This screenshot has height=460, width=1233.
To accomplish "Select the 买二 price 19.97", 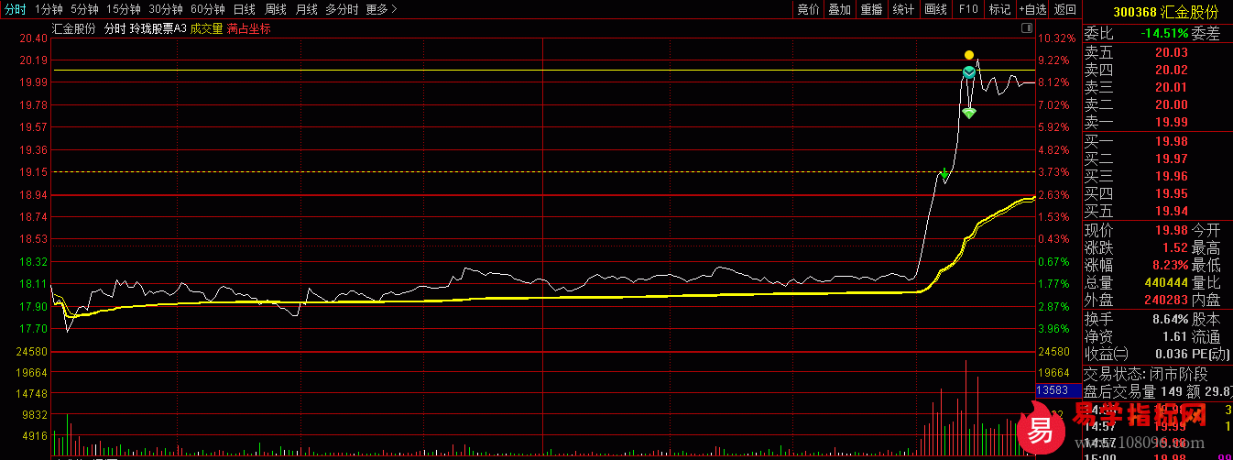I will click(x=1171, y=159).
